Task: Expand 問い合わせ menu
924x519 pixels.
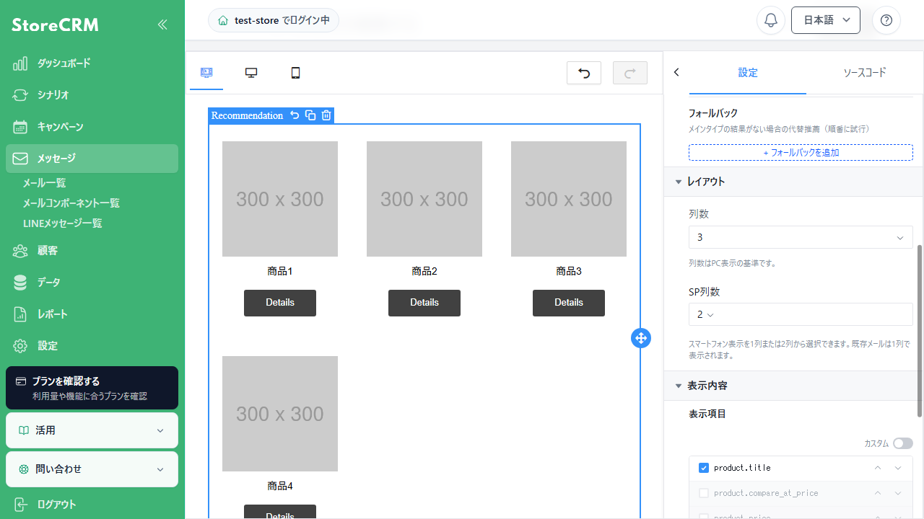Action: [92, 469]
